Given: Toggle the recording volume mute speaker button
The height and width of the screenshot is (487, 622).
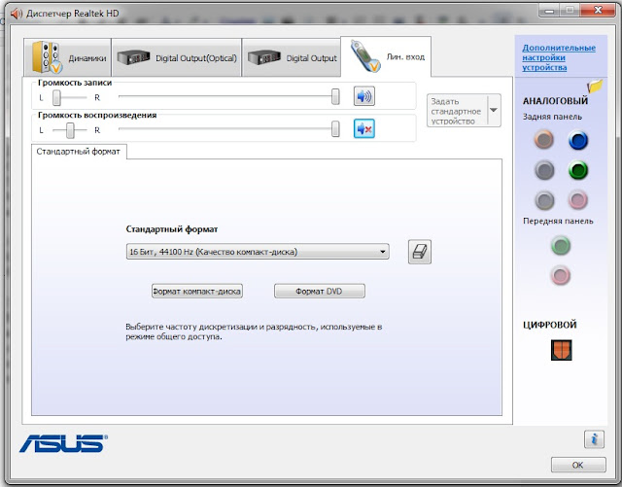Looking at the screenshot, I should [364, 96].
